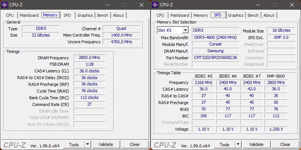Close the right CPU-Z window
301x150 pixels.
pyautogui.click(x=292, y=5)
